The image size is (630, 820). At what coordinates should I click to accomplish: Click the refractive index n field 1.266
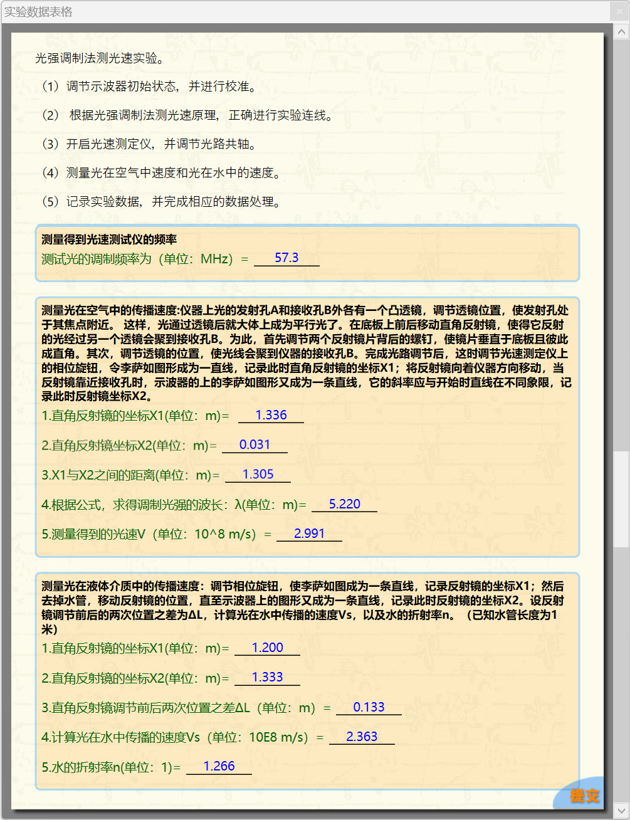(x=219, y=767)
